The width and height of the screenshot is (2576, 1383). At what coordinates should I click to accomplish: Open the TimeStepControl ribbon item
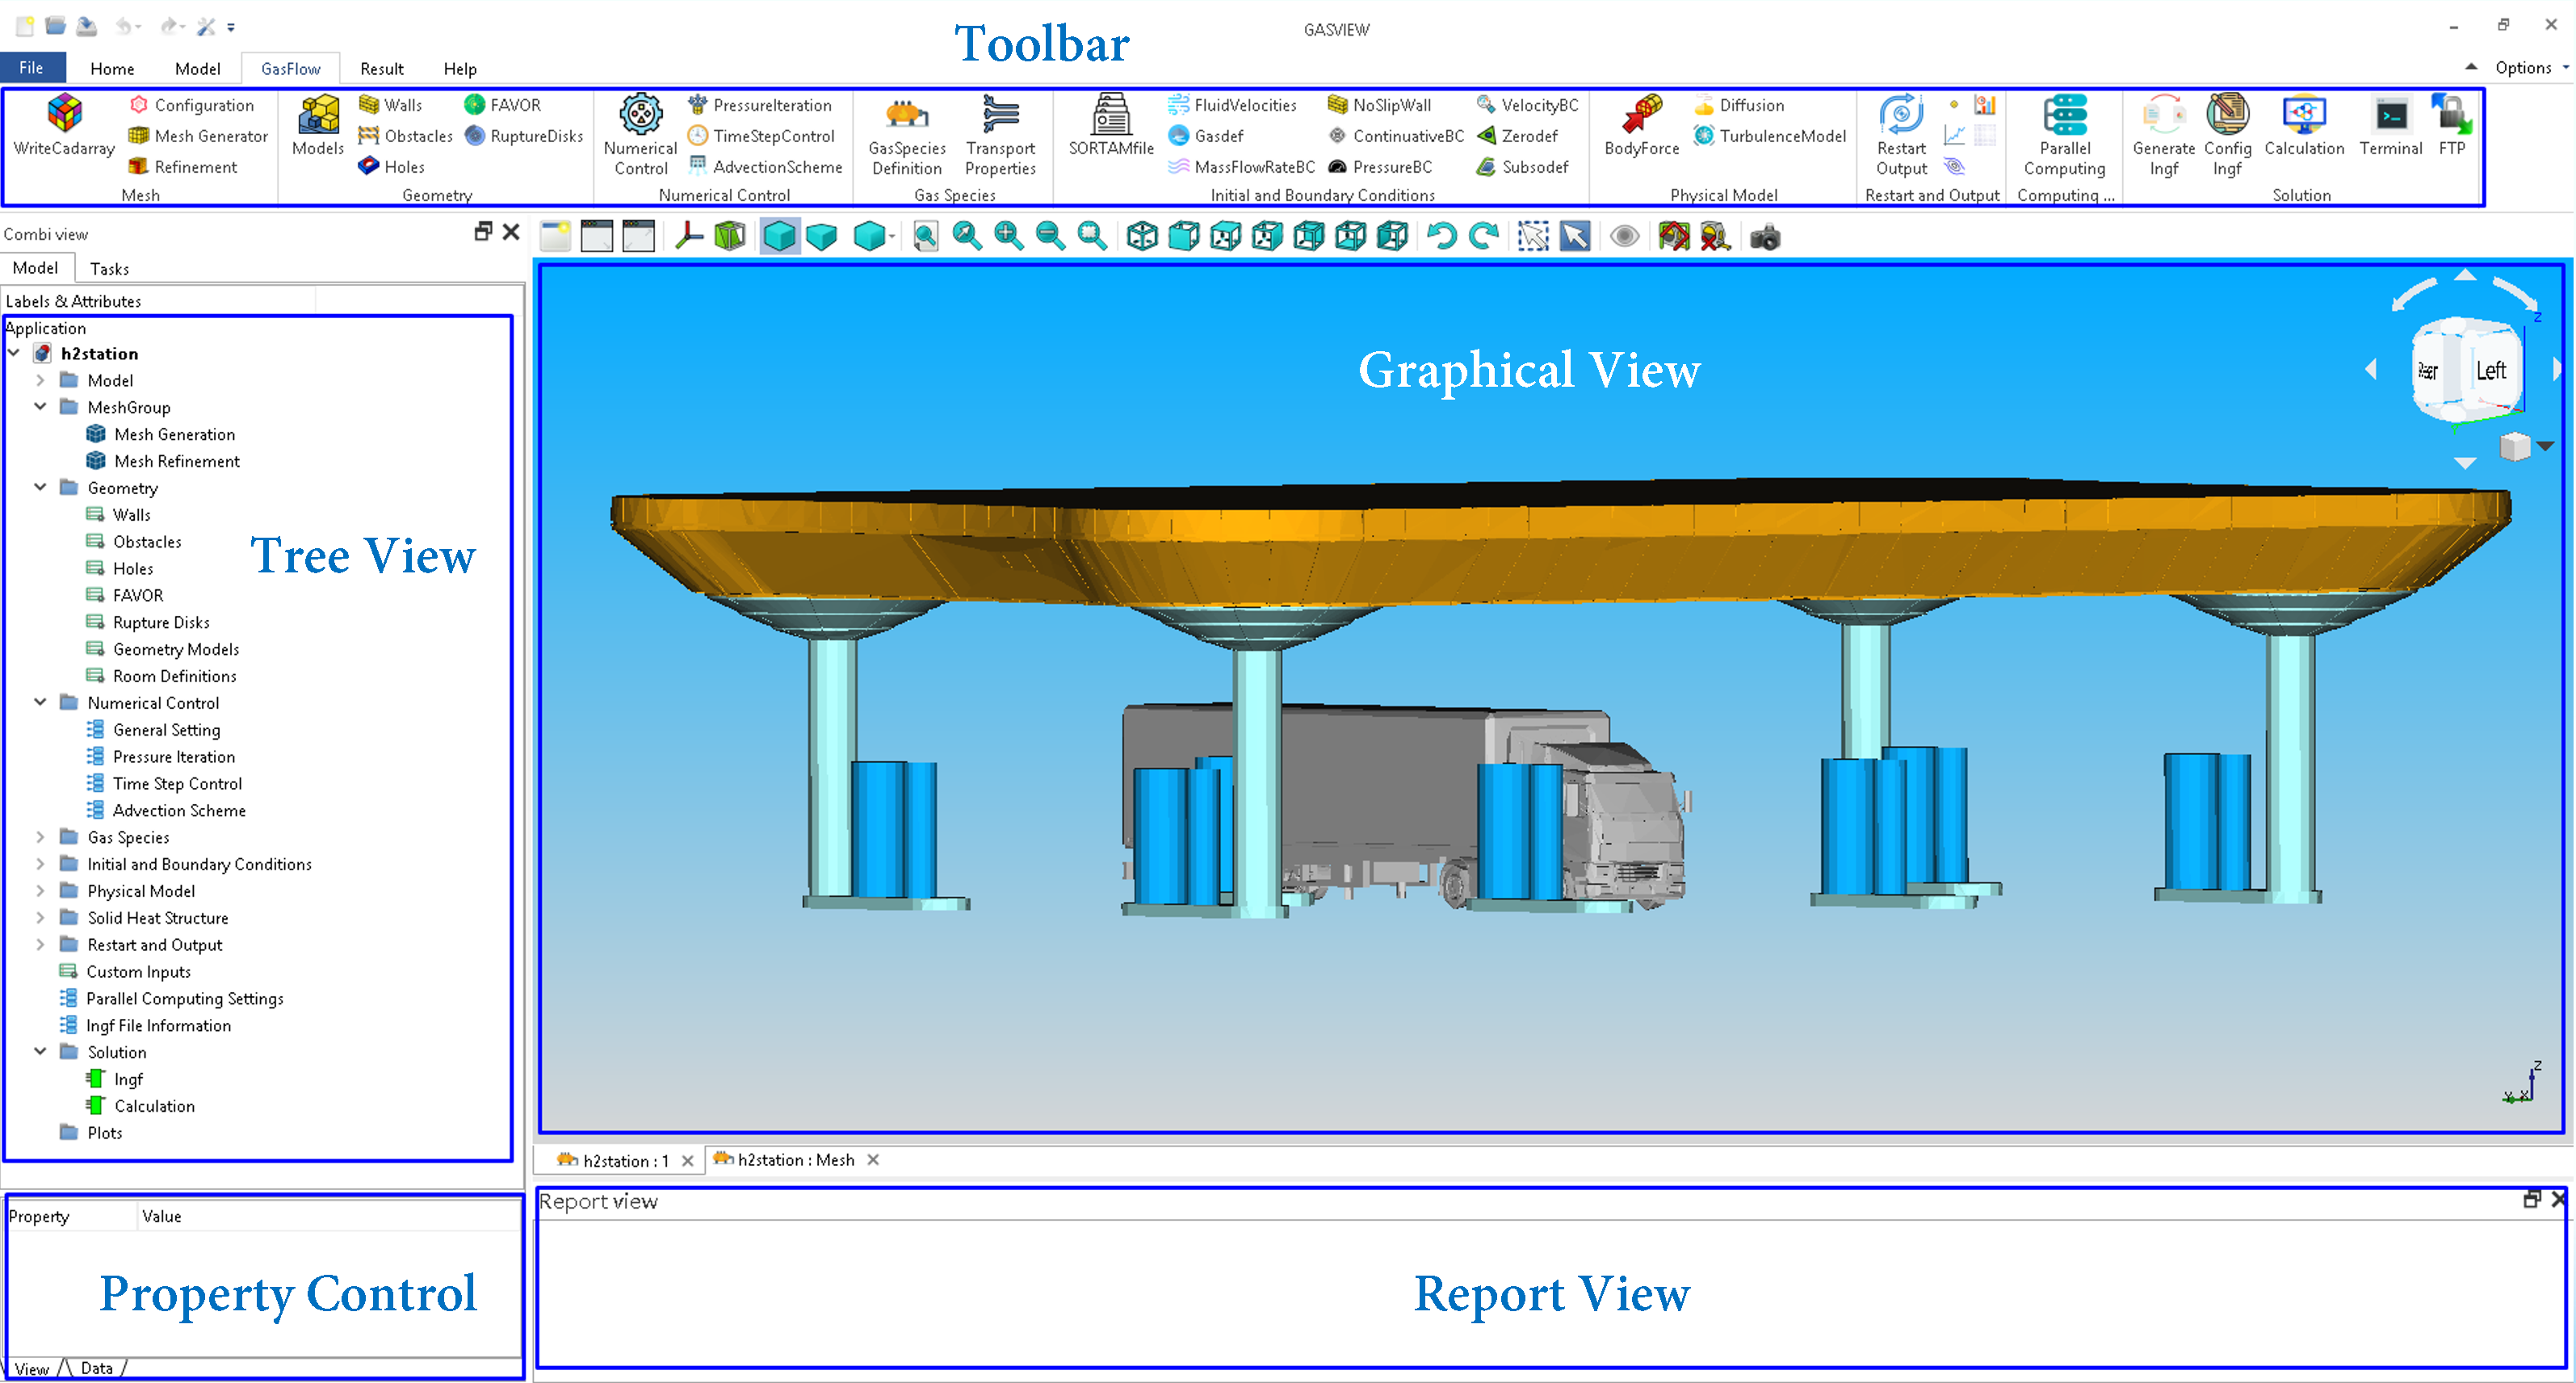[x=761, y=136]
